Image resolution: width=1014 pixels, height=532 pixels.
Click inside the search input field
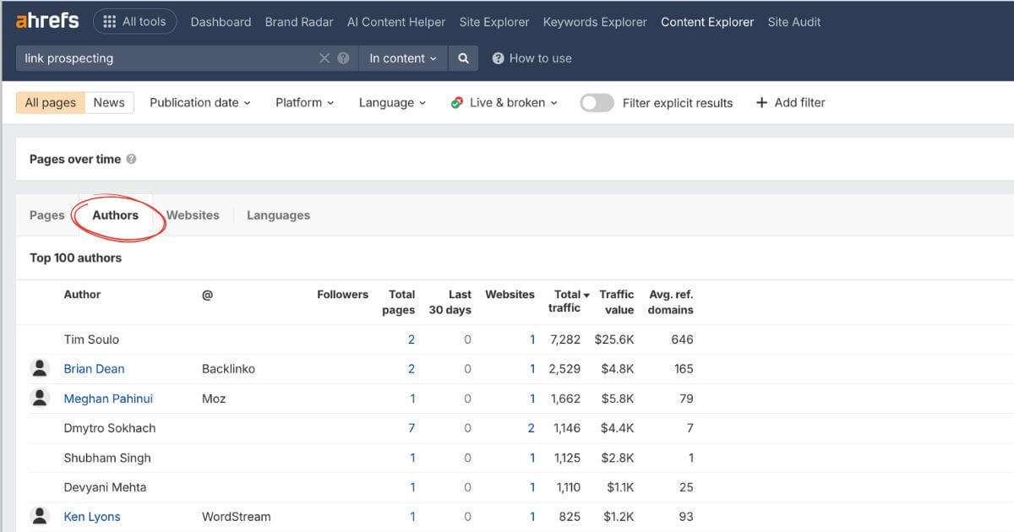tap(169, 57)
